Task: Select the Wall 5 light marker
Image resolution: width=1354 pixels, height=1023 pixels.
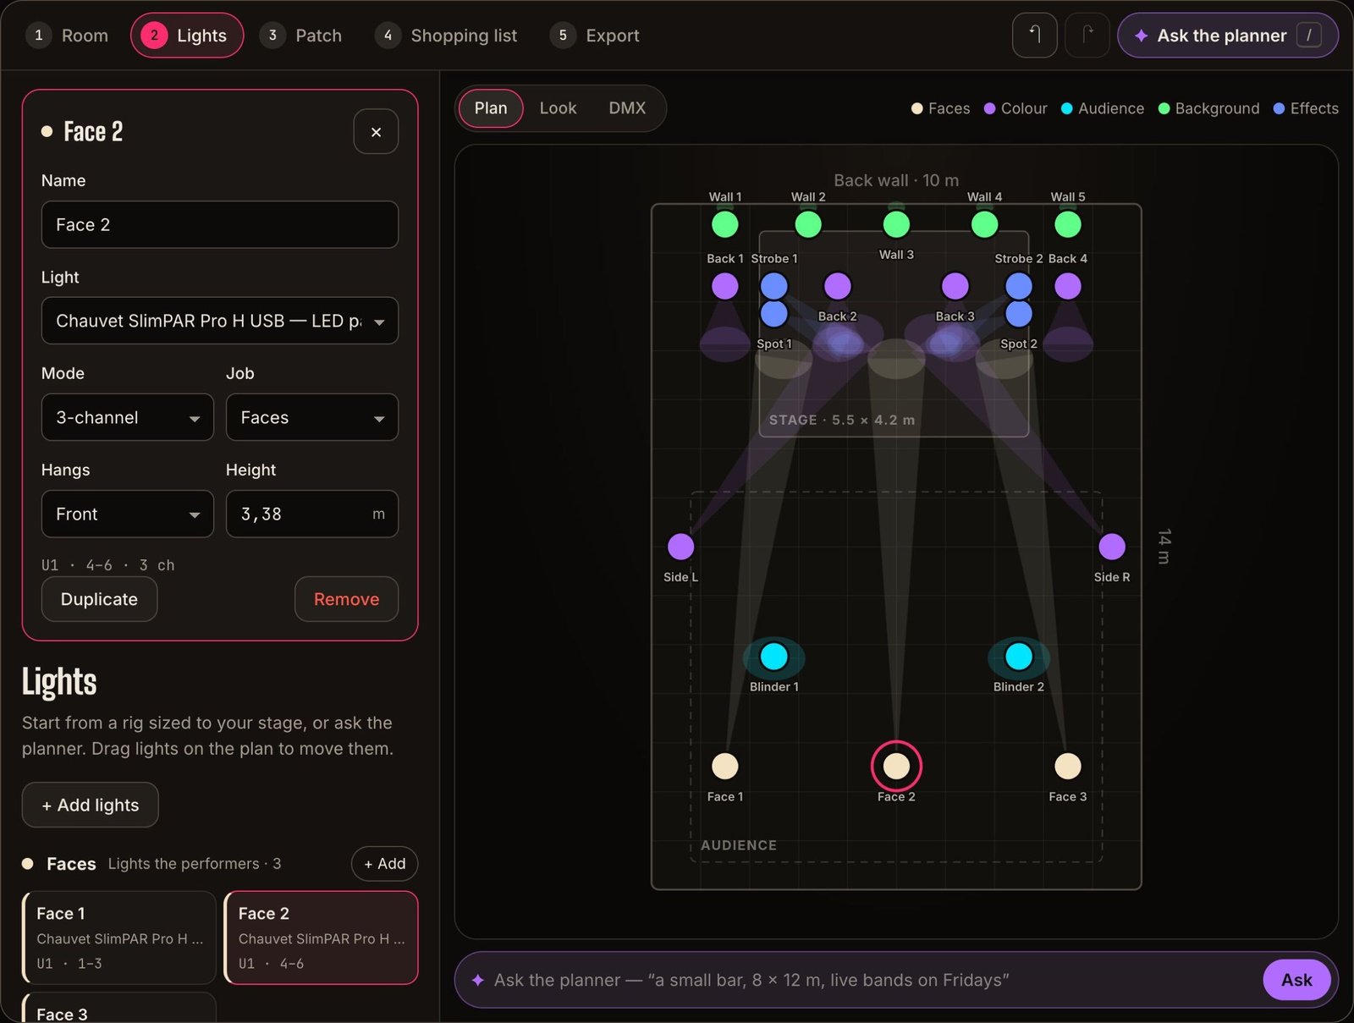Action: [x=1068, y=224]
